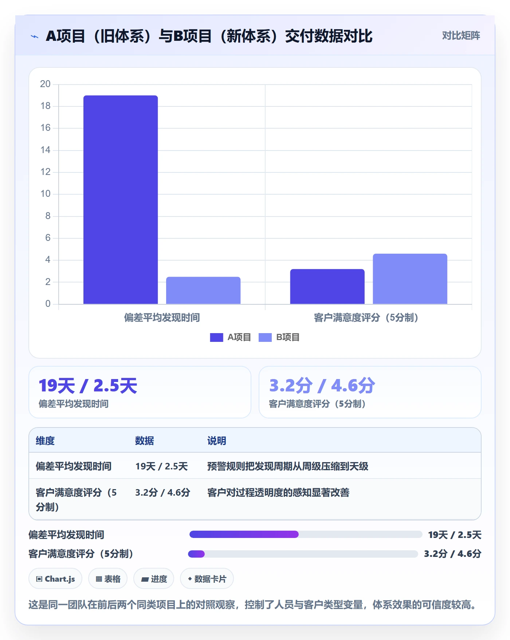The height and width of the screenshot is (640, 510).
Task: Click the 数据卡片 diamond icon
Action: coord(190,578)
